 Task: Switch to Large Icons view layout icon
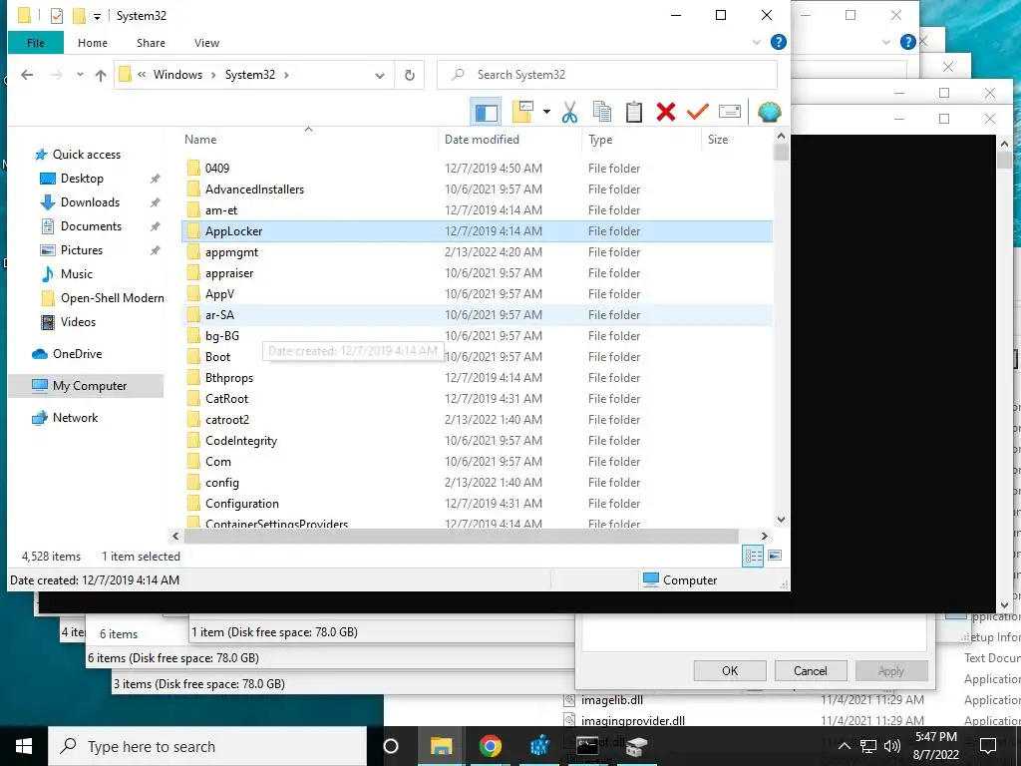775,556
